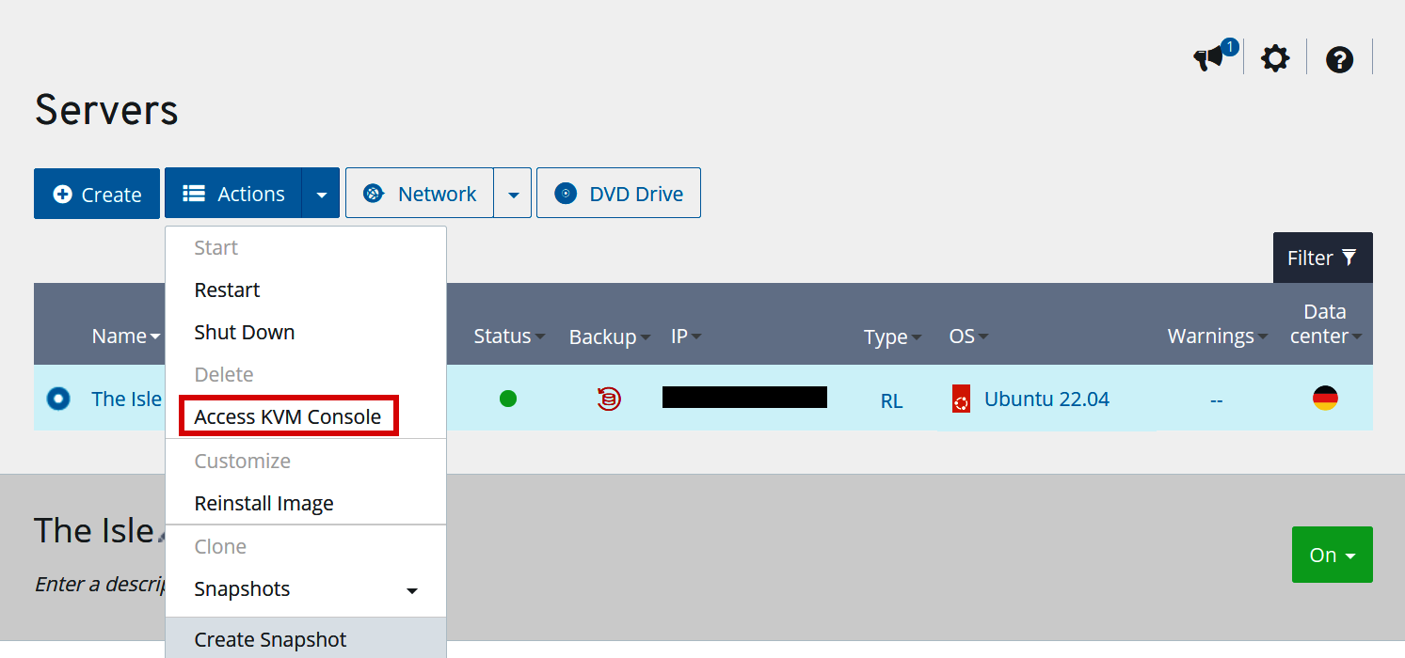Select Access KVM Console menu entry
The height and width of the screenshot is (658, 1405).
(287, 415)
